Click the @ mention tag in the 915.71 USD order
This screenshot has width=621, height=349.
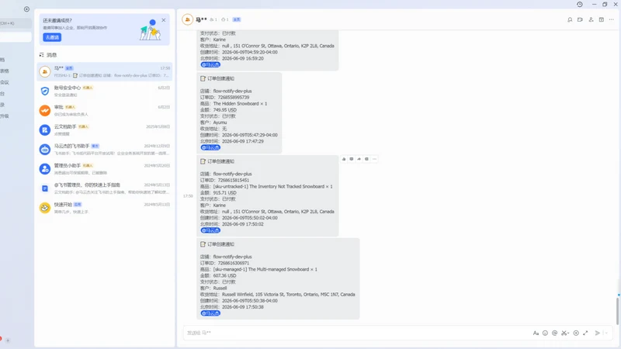click(210, 230)
